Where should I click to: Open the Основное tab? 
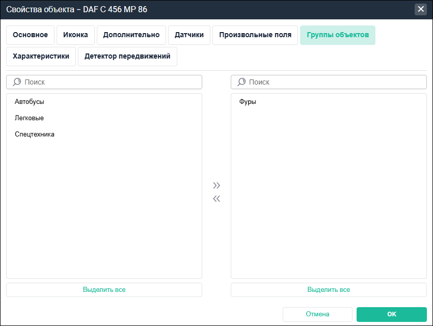[x=31, y=35]
